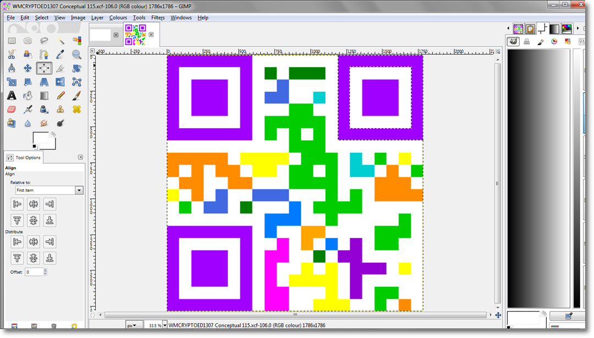Screen dimensions: 594x338
Task: Open the File menu
Action: (10, 18)
